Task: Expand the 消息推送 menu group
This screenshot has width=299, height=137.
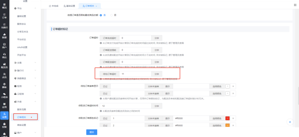Action: tap(25, 78)
